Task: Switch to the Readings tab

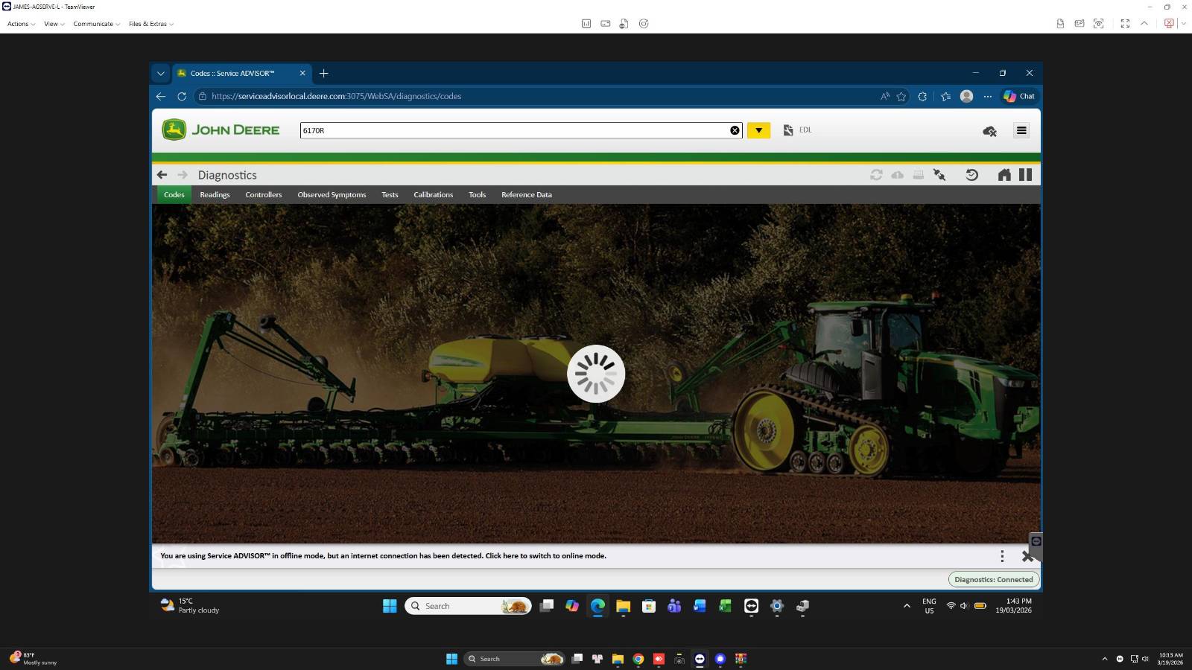Action: coord(215,194)
